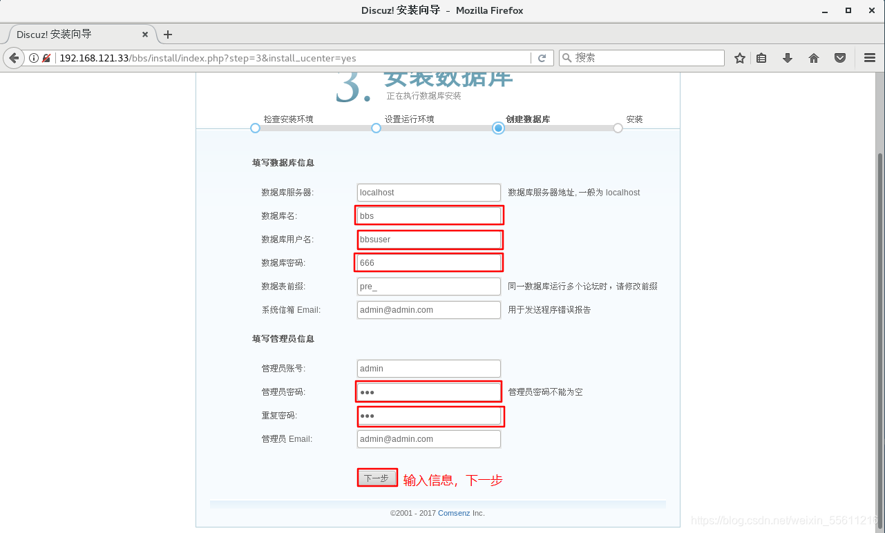This screenshot has width=885, height=533.
Task: Close the Discuz! 安装向导 tab
Action: pos(145,35)
